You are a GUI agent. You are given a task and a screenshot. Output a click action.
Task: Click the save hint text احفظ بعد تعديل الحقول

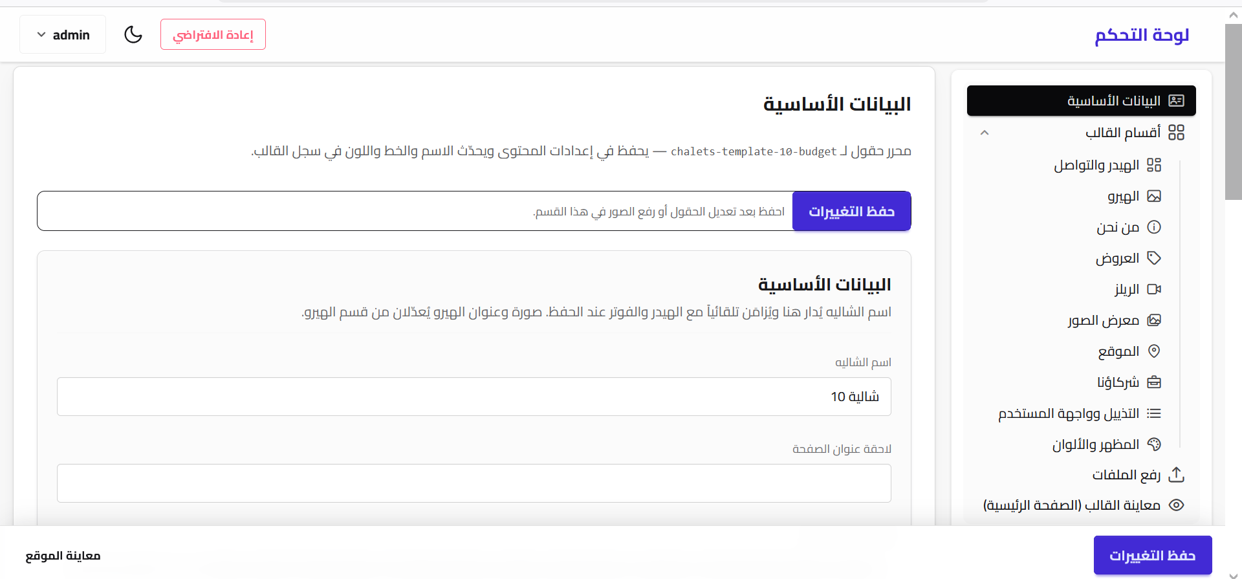(x=659, y=212)
